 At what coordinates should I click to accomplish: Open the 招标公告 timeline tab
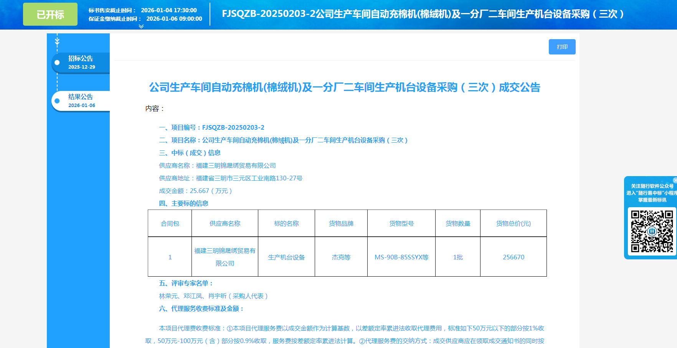(x=81, y=59)
